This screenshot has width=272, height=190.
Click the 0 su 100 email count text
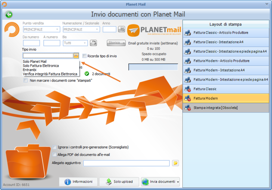tap(153, 49)
